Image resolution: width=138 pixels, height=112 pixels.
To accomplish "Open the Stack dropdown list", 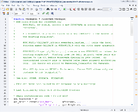I will (x=110, y=9).
